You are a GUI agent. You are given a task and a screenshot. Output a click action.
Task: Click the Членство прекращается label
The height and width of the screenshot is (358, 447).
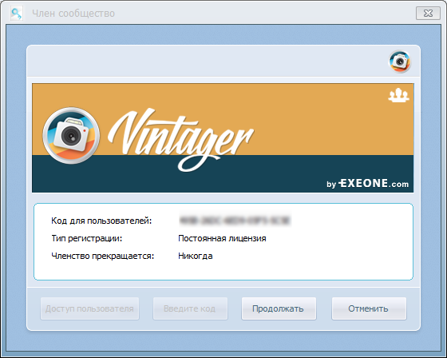click(103, 256)
